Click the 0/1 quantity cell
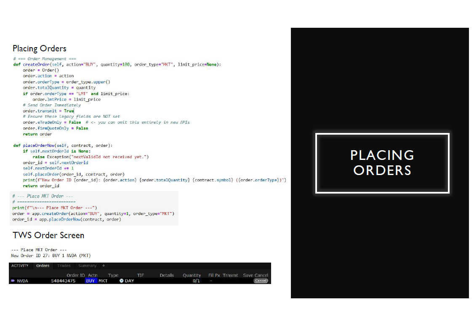 pos(197,281)
